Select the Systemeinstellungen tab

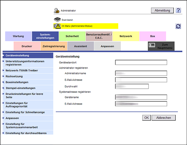[x=45, y=36]
